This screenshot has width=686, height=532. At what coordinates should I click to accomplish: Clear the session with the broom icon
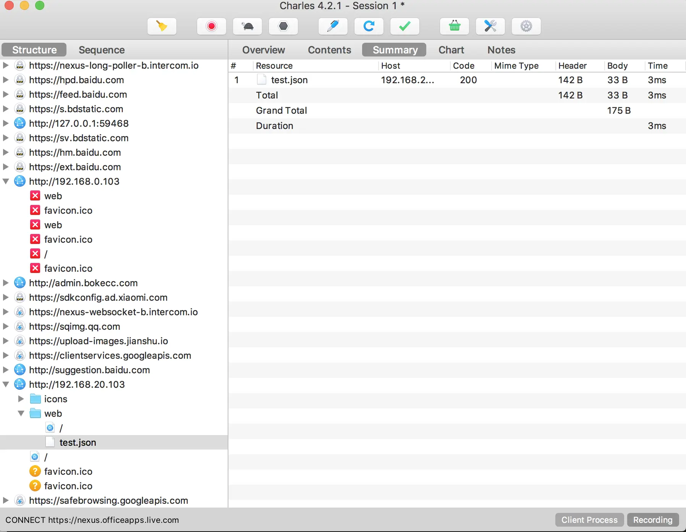click(x=162, y=26)
